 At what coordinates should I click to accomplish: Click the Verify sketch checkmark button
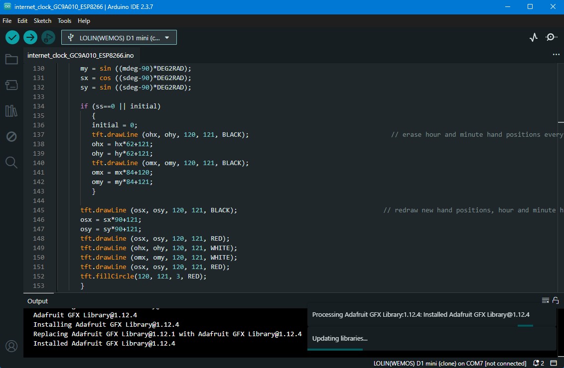pos(12,37)
